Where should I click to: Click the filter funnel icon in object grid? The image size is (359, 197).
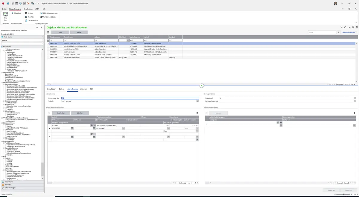click(48, 40)
